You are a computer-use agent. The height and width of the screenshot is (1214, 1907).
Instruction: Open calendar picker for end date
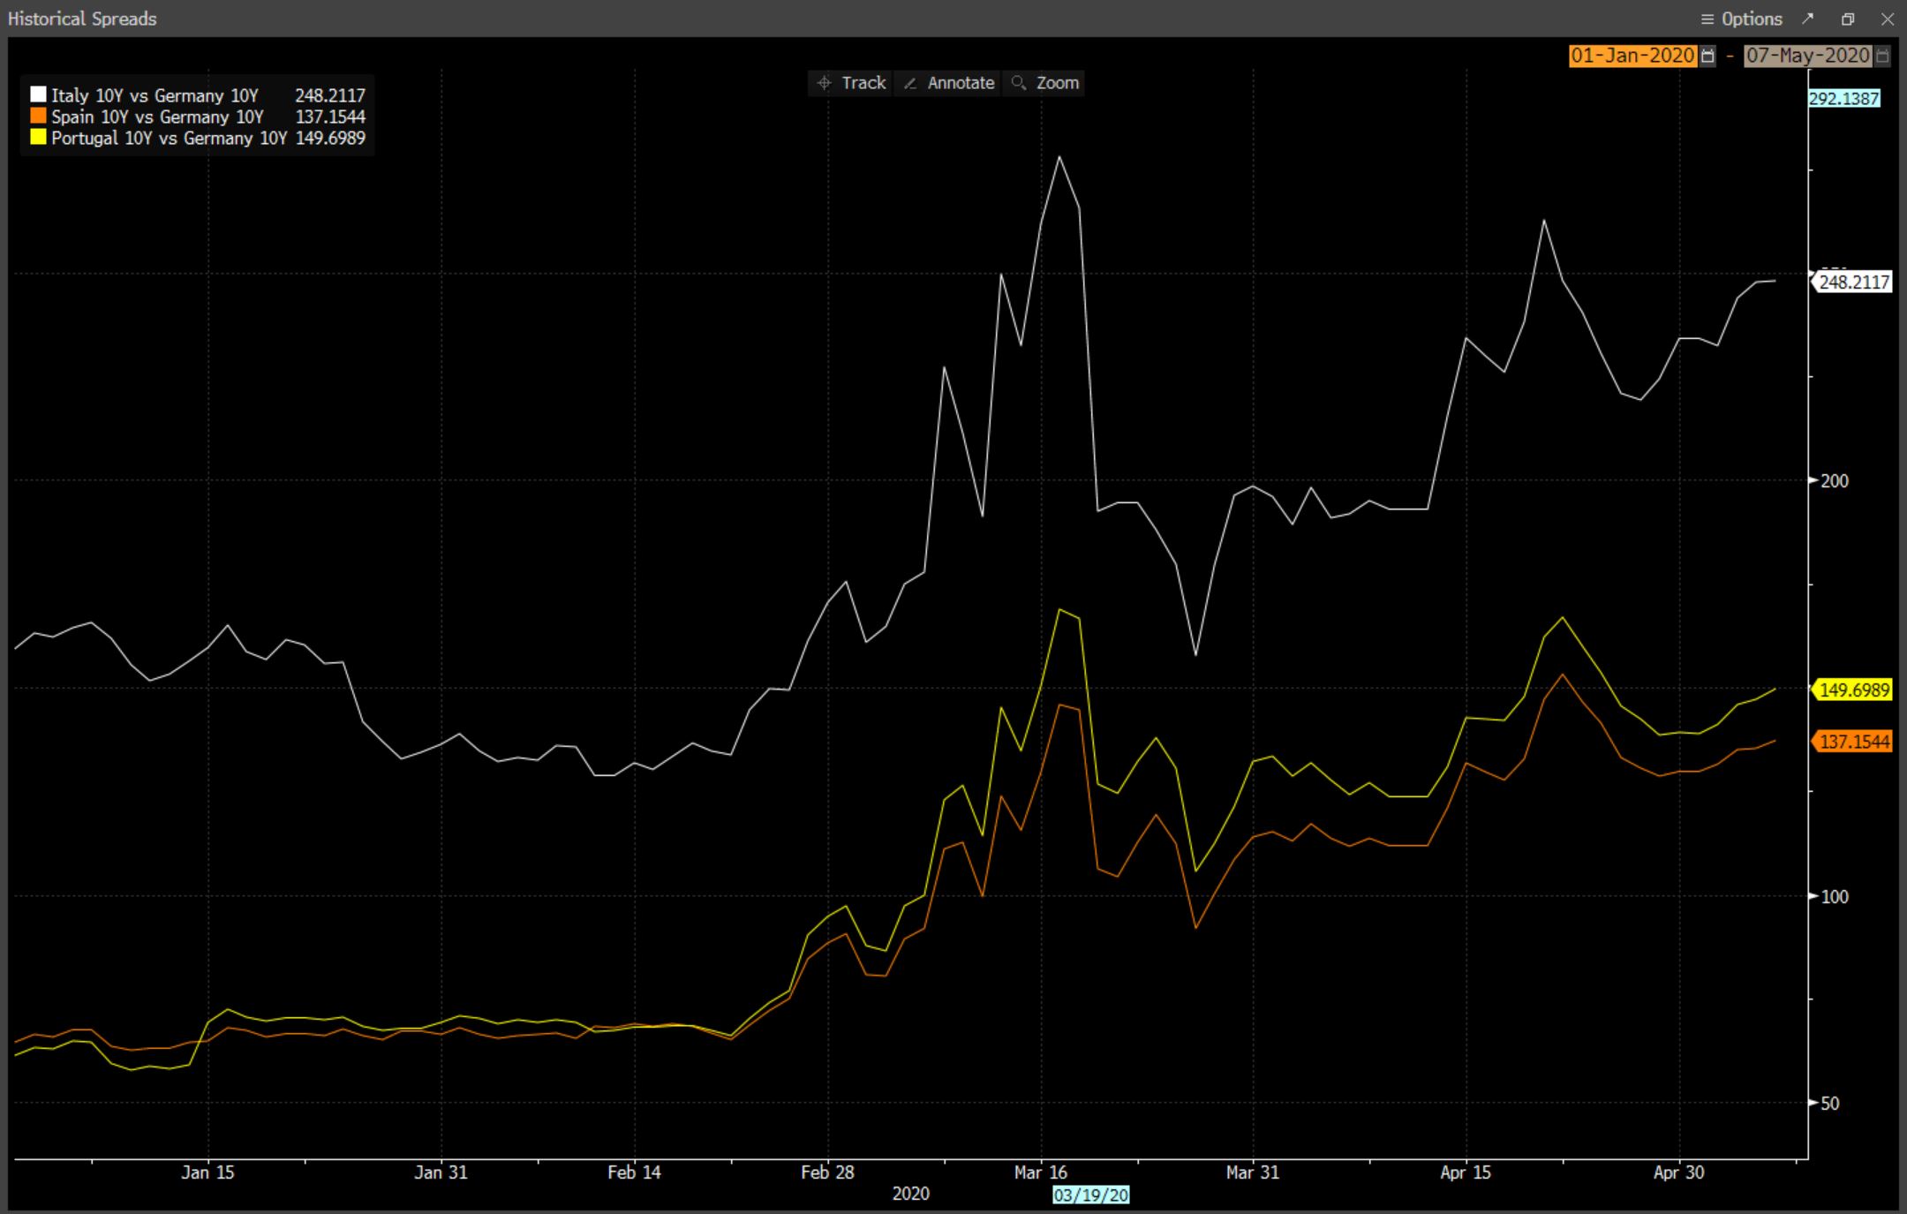1882,56
